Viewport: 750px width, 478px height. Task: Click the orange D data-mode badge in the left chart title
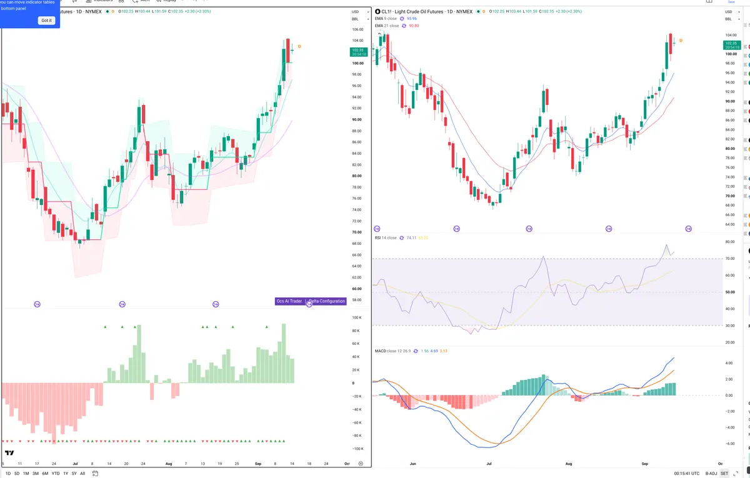click(113, 12)
